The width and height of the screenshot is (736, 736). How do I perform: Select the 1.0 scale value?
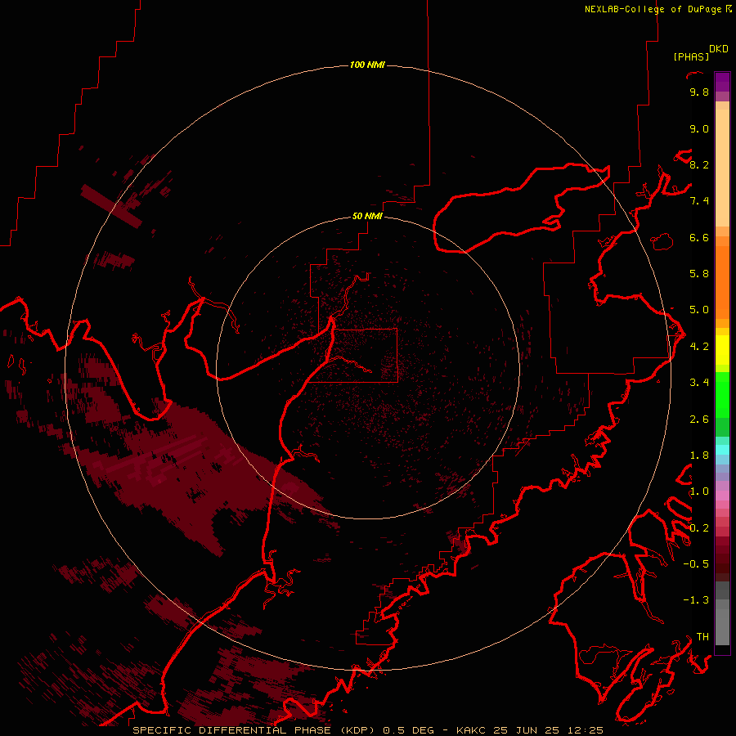pyautogui.click(x=699, y=491)
